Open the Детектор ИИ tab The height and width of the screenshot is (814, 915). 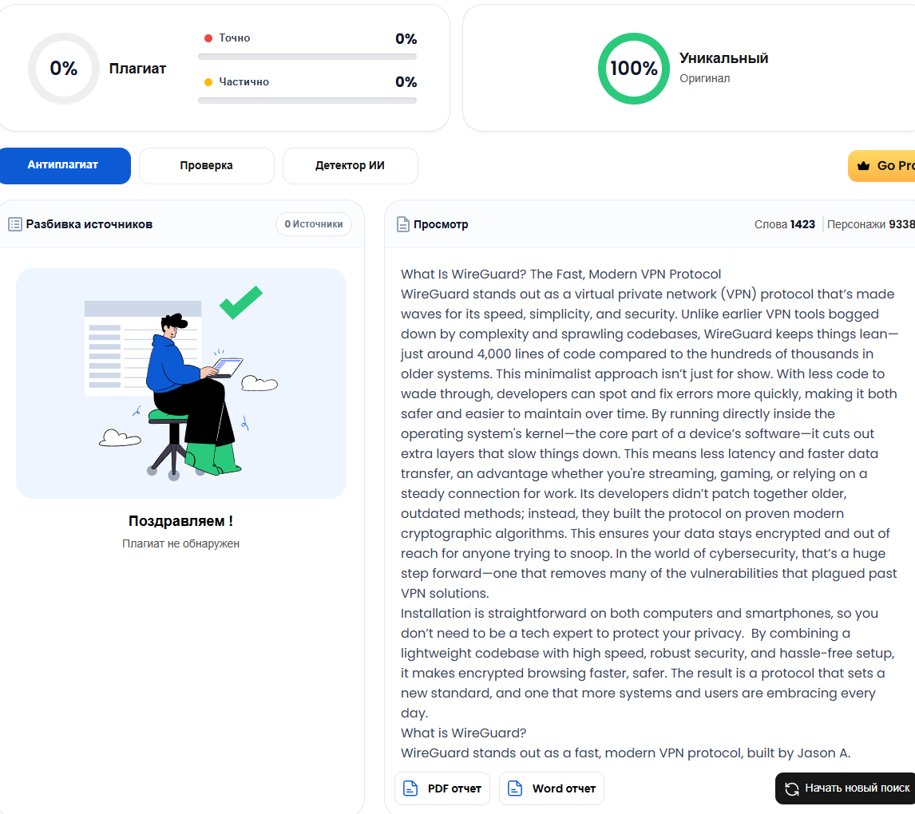(351, 166)
